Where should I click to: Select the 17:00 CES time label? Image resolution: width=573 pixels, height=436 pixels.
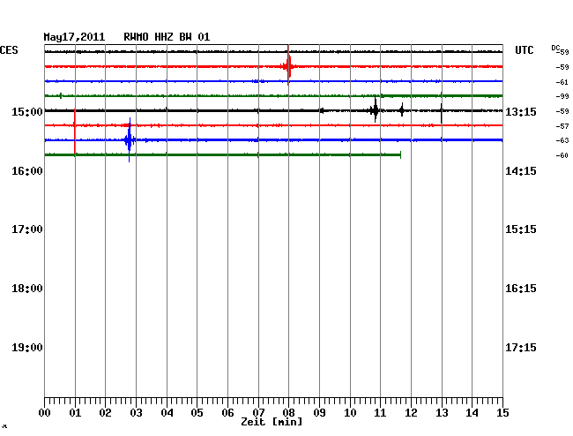click(x=27, y=229)
